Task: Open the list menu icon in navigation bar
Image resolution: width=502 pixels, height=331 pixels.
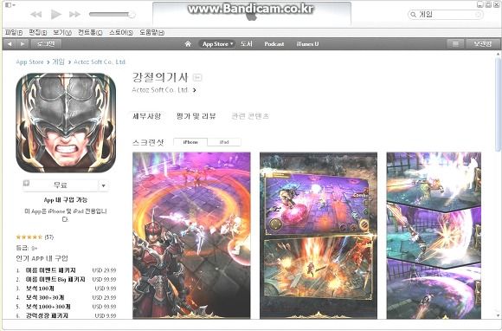Action: (455, 43)
